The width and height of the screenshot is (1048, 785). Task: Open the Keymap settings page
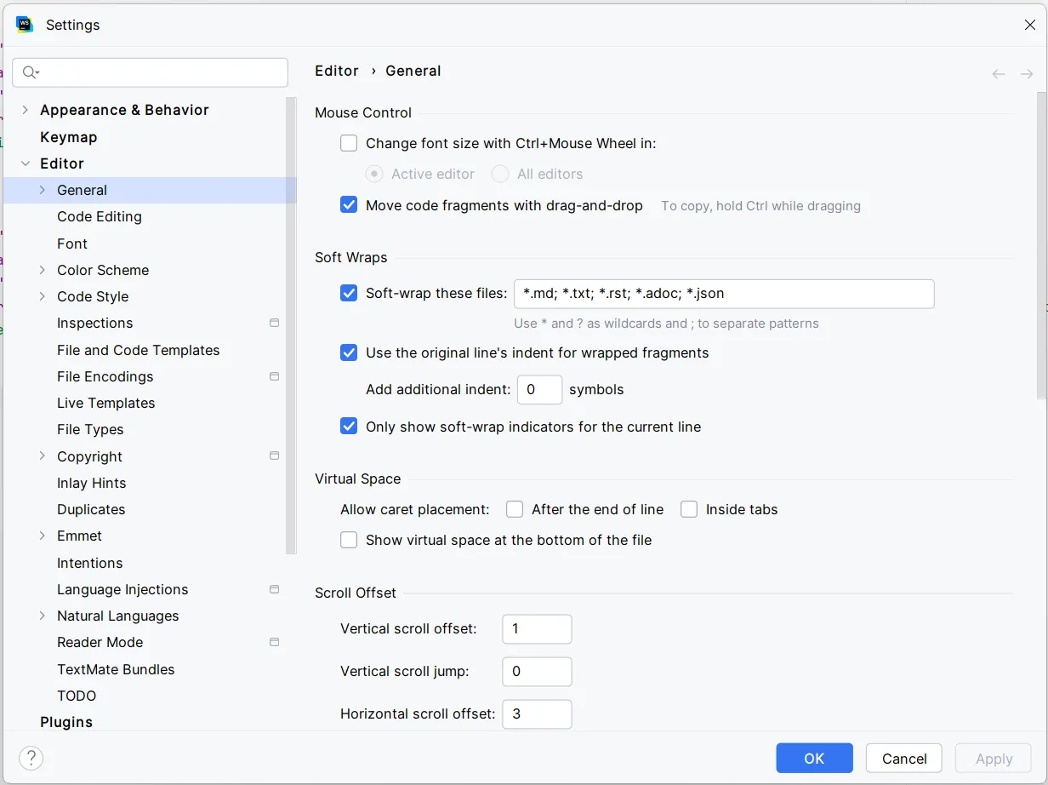(x=68, y=137)
